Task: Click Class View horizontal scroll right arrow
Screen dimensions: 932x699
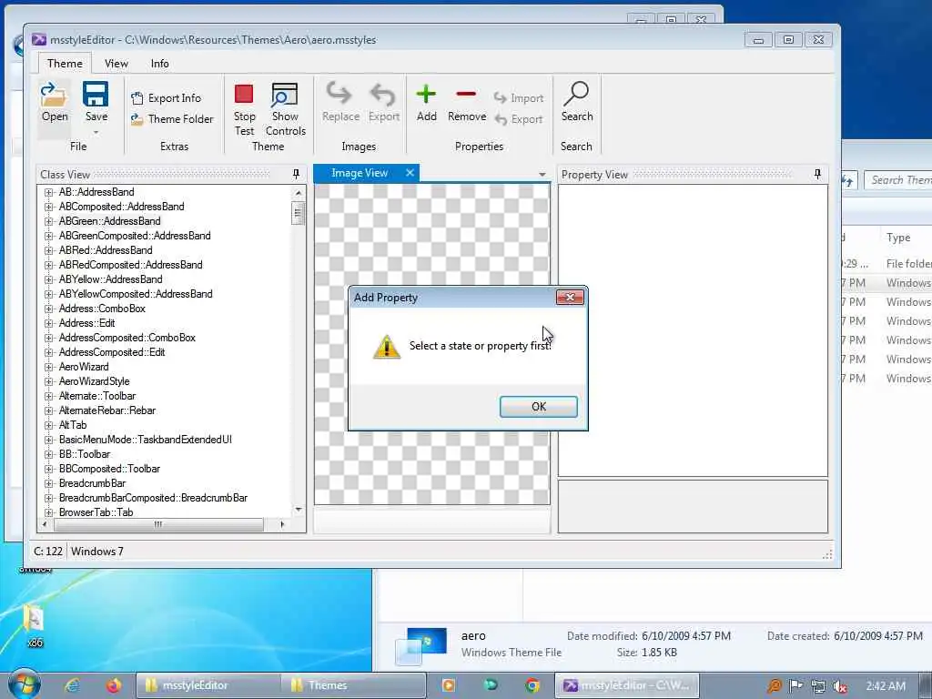Action: coord(282,524)
